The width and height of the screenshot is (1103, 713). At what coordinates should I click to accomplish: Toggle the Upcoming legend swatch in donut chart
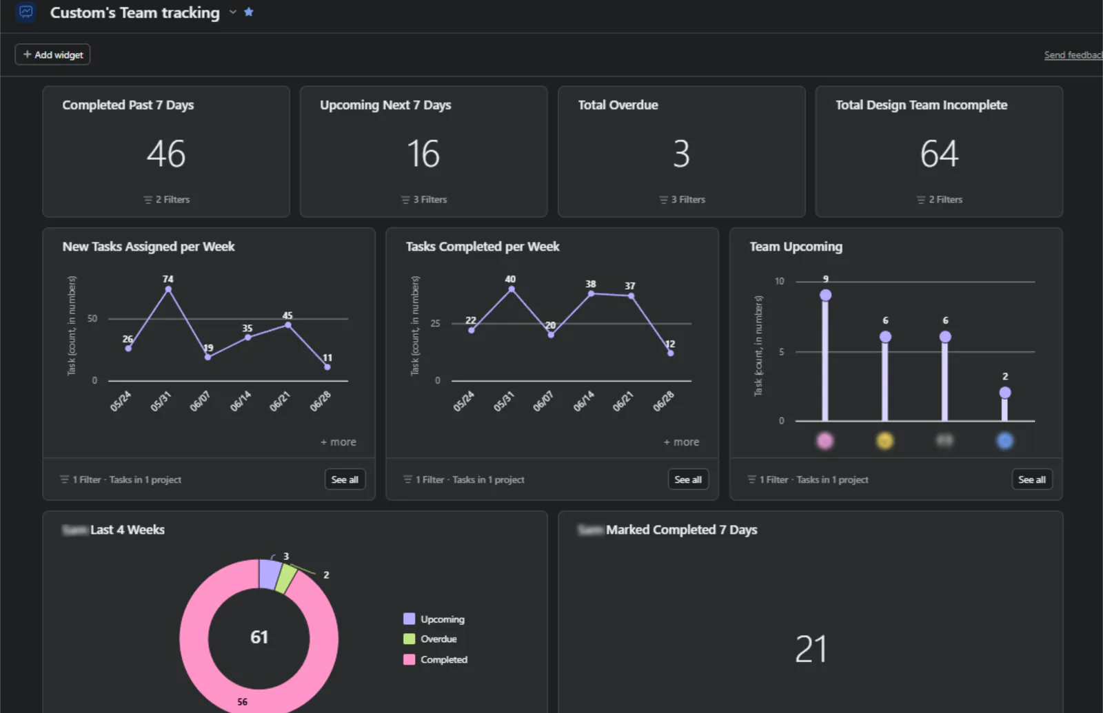point(409,619)
